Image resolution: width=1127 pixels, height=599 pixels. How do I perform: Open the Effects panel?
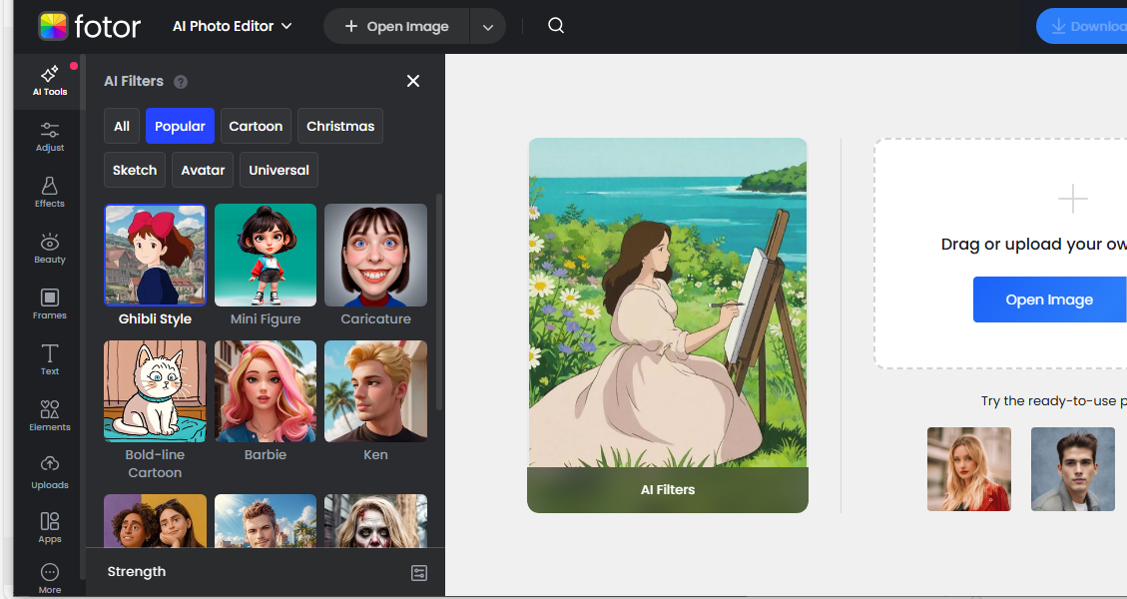point(50,193)
